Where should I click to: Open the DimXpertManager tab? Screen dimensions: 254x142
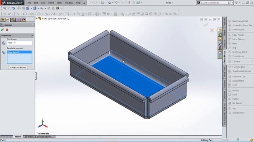[18, 20]
